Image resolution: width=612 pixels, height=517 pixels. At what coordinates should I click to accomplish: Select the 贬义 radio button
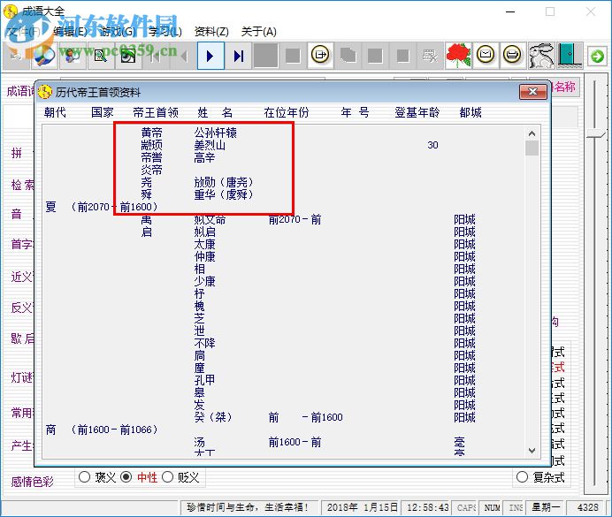(x=167, y=477)
